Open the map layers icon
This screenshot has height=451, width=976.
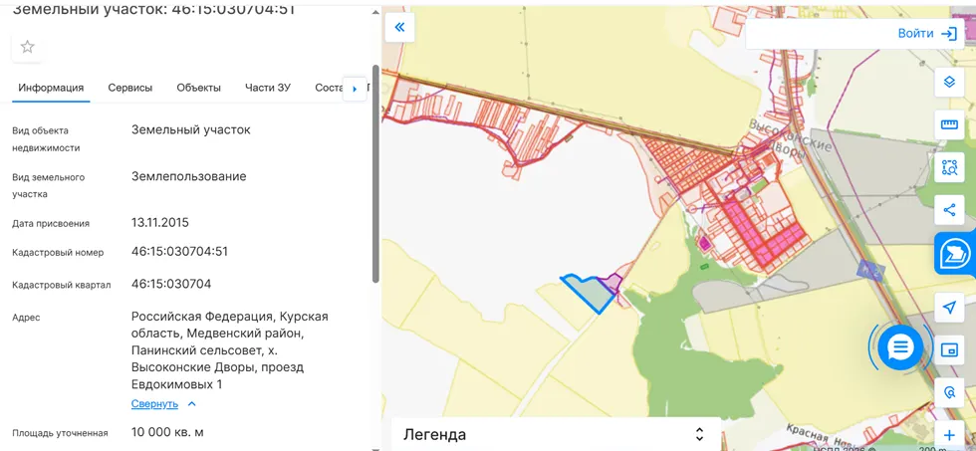[949, 82]
